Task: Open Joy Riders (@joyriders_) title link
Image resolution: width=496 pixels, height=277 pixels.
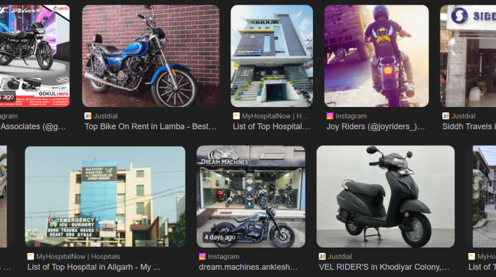Action: point(375,126)
